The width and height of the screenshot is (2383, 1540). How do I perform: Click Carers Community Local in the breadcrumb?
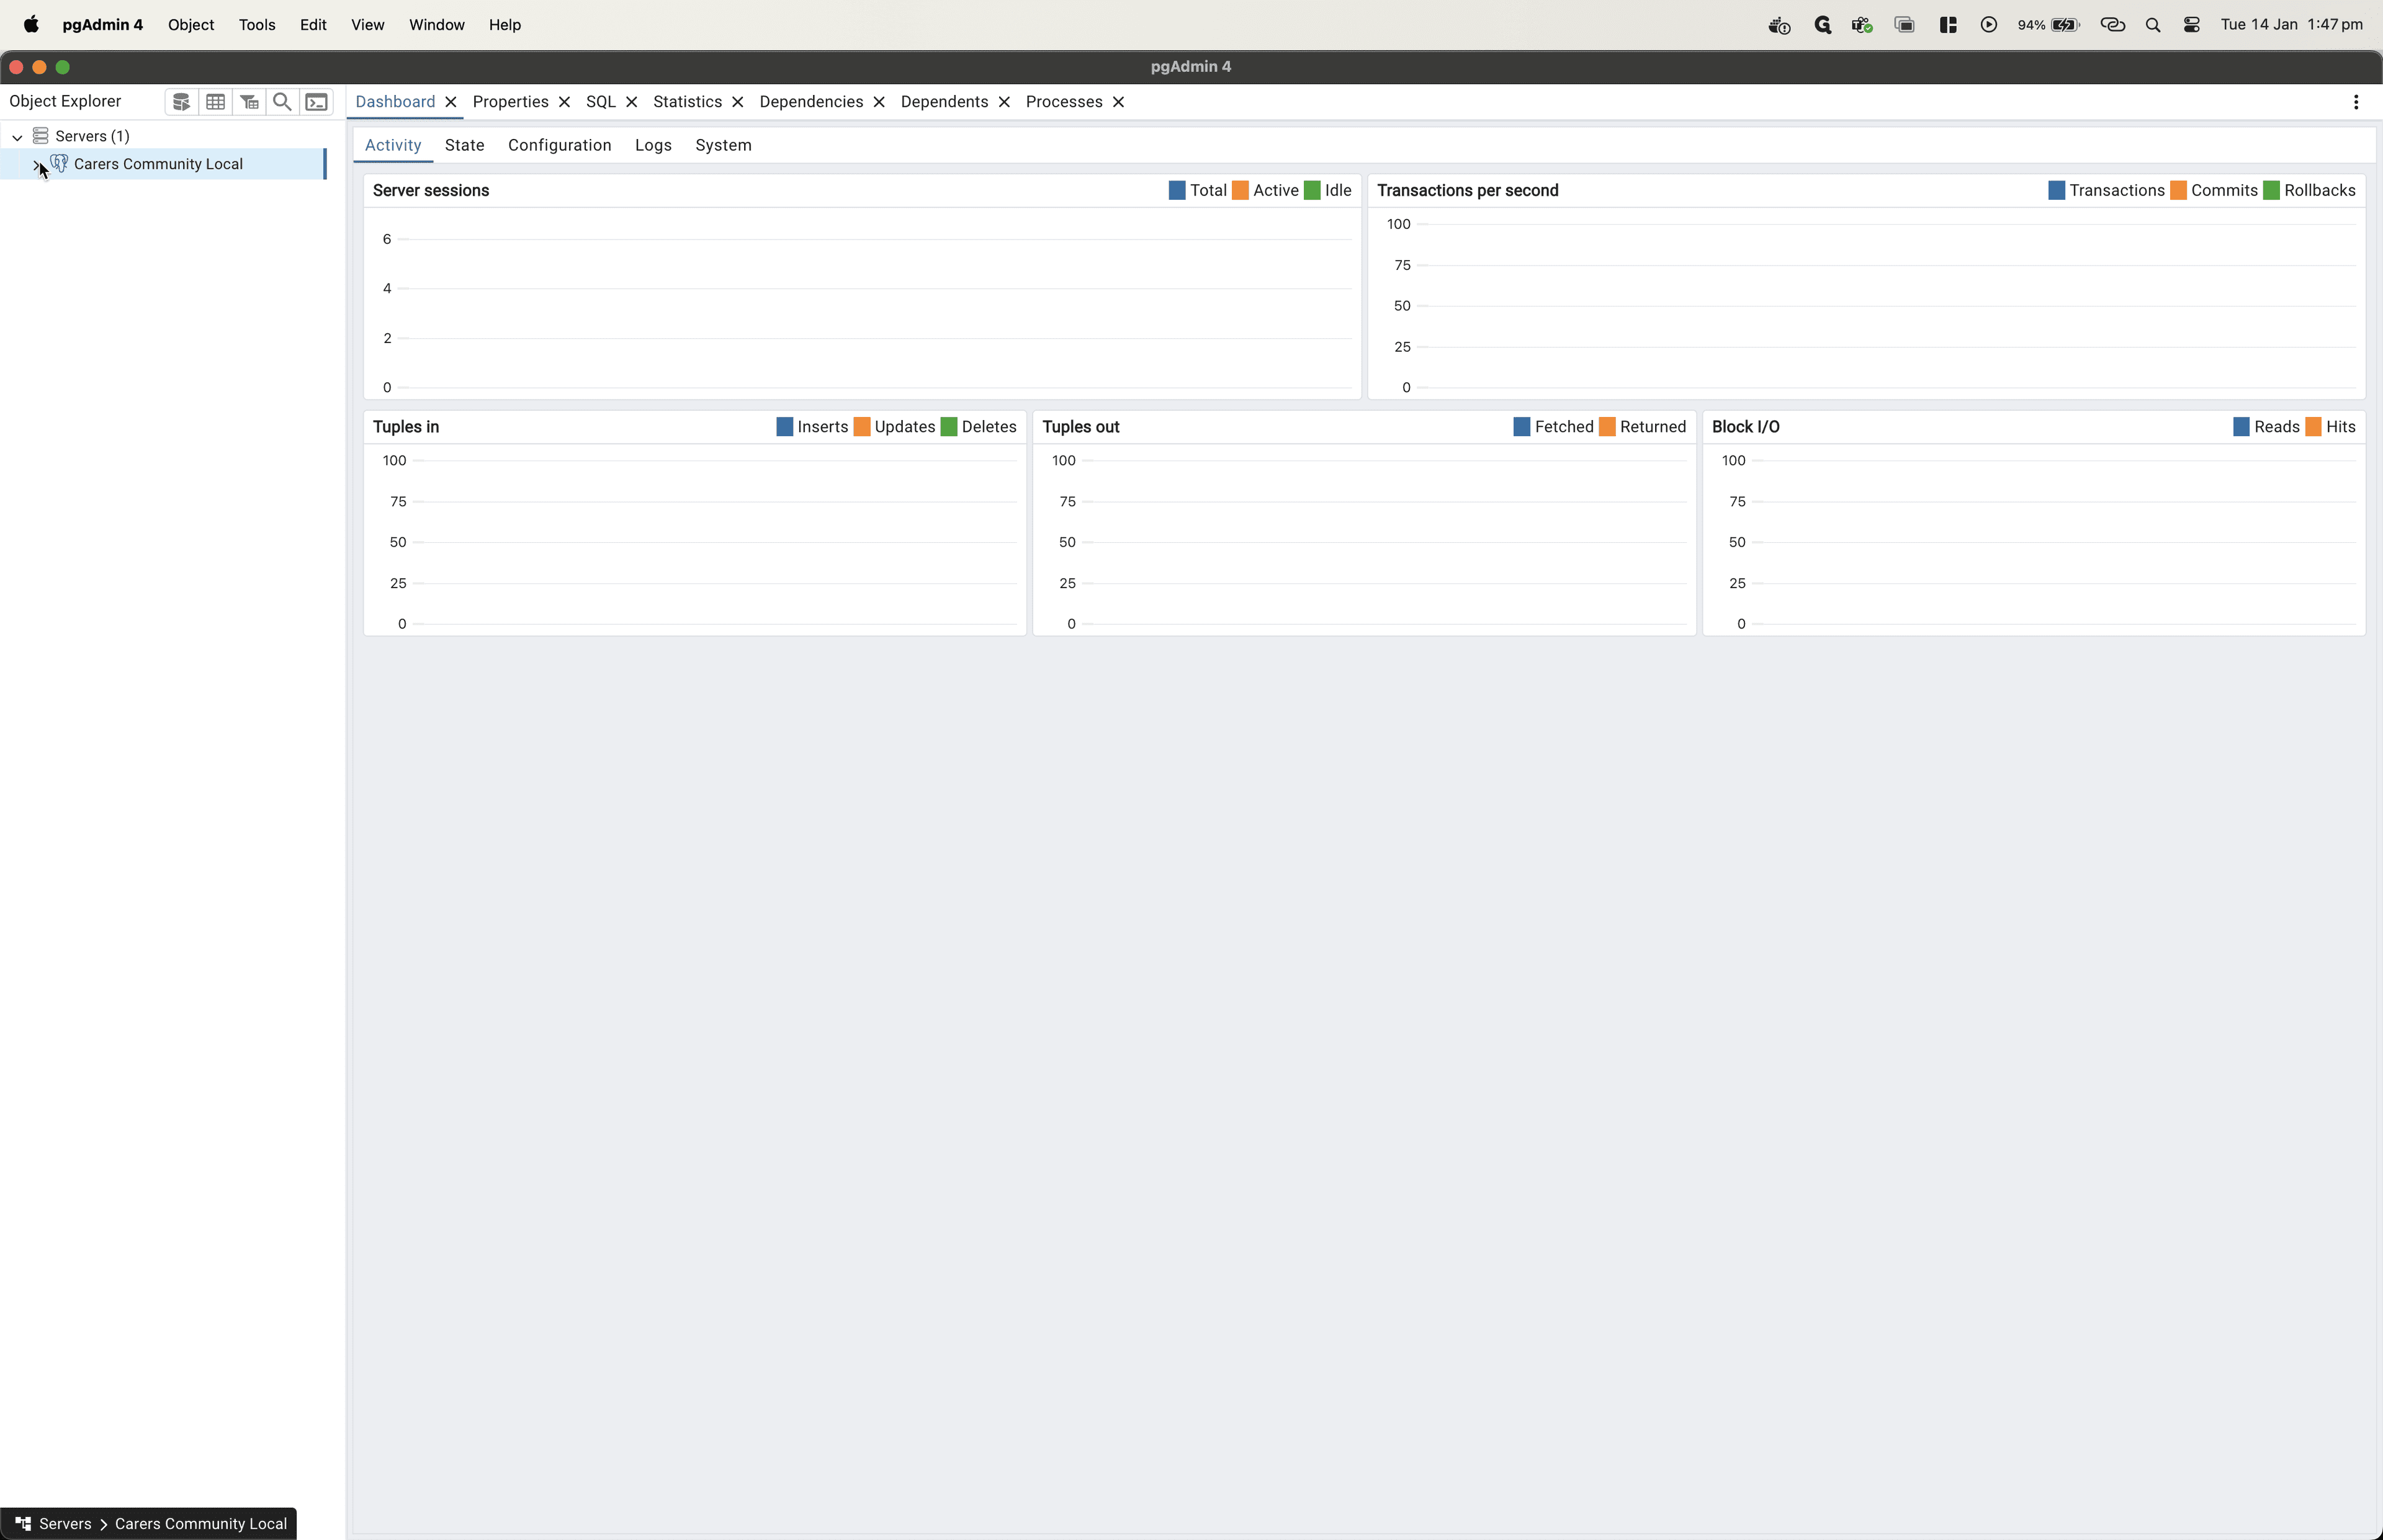(x=201, y=1524)
